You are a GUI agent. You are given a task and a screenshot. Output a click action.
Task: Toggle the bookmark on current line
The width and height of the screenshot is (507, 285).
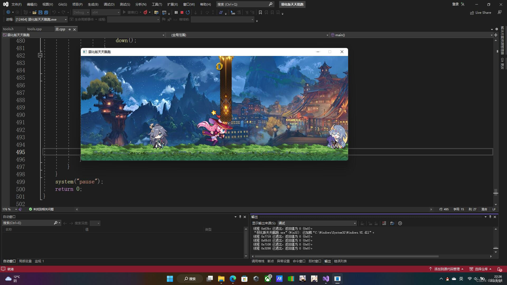pyautogui.click(x=260, y=12)
